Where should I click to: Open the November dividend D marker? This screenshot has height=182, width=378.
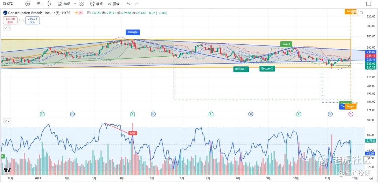tap(330, 114)
